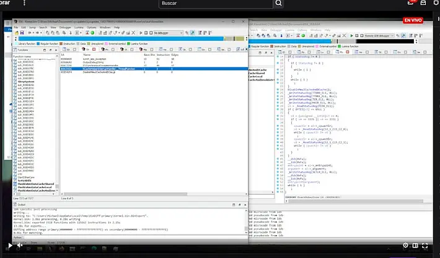The height and width of the screenshot is (258, 440).
Task: Open the Help menu in right IDA window
Action: (327, 30)
